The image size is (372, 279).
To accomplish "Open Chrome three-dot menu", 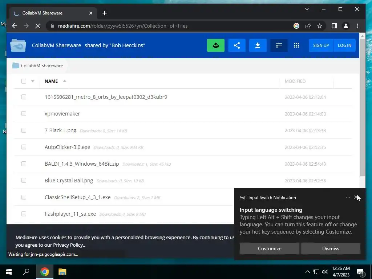I will pyautogui.click(x=357, y=26).
